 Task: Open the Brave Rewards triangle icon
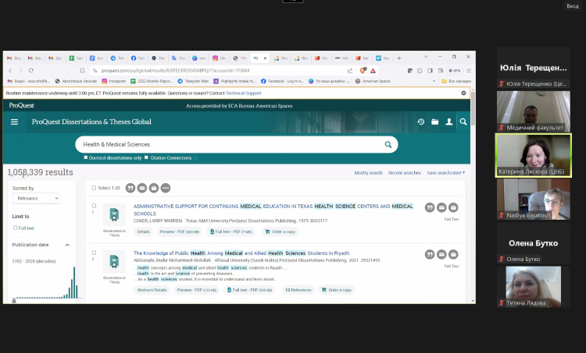373,70
